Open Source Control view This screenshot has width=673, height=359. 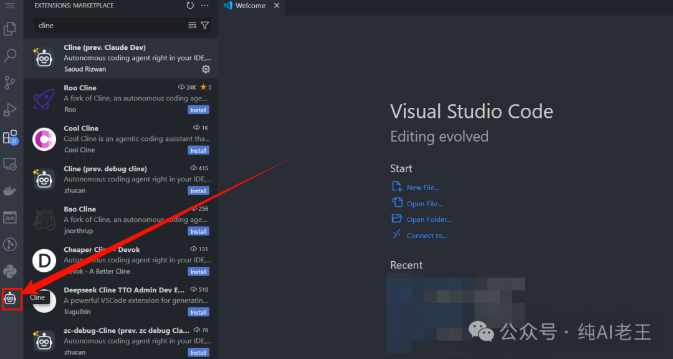10,82
